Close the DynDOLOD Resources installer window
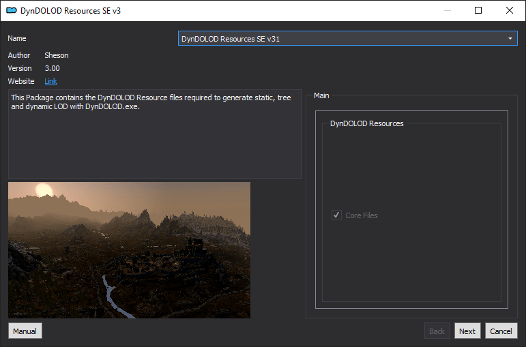The height and width of the screenshot is (347, 526). pos(509,10)
